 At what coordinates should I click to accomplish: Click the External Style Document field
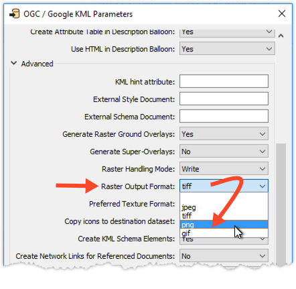[224, 99]
